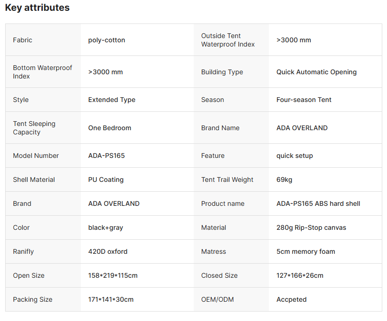The image size is (387, 321).
Task: Click the quick setup feature value
Action: click(294, 156)
